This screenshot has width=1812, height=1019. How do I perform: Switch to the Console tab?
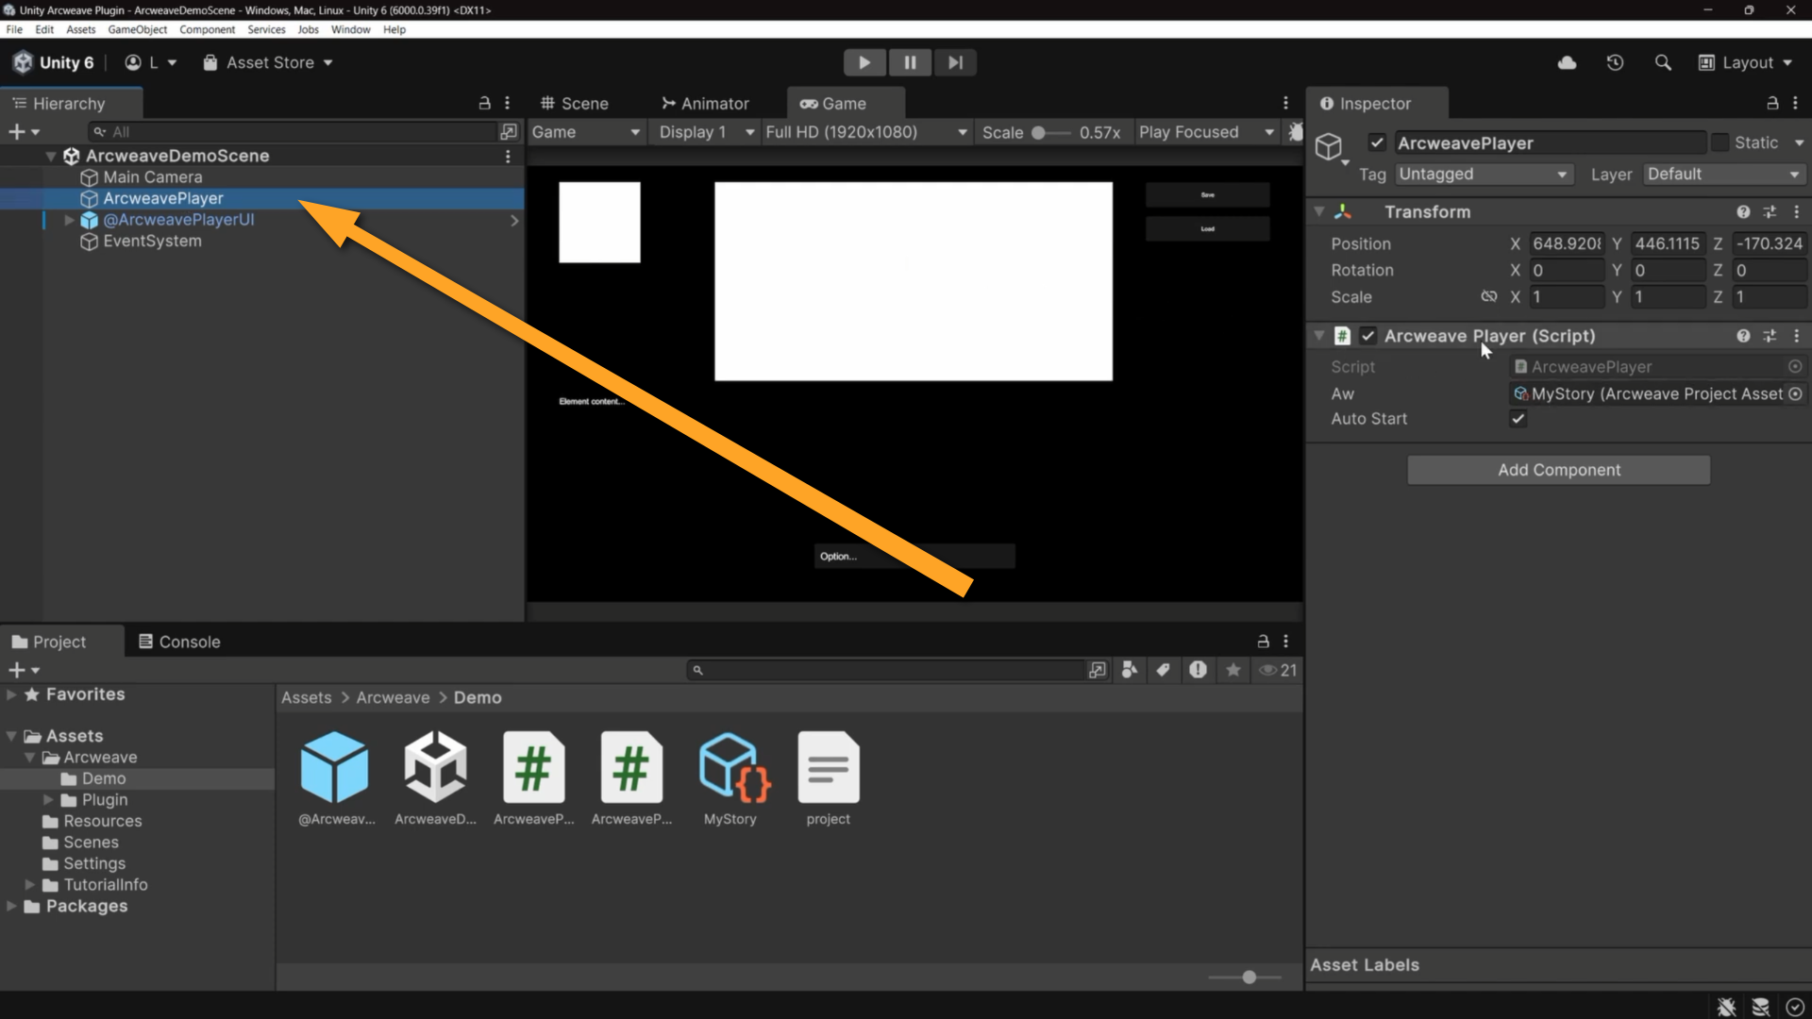pos(179,642)
